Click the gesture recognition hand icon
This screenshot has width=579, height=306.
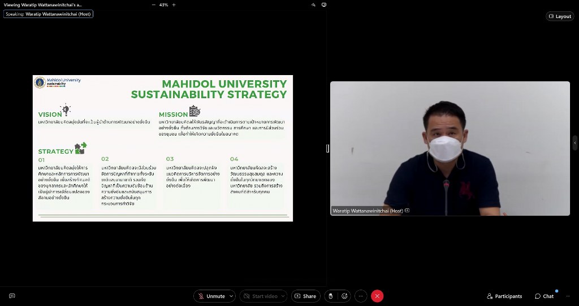coord(331,296)
